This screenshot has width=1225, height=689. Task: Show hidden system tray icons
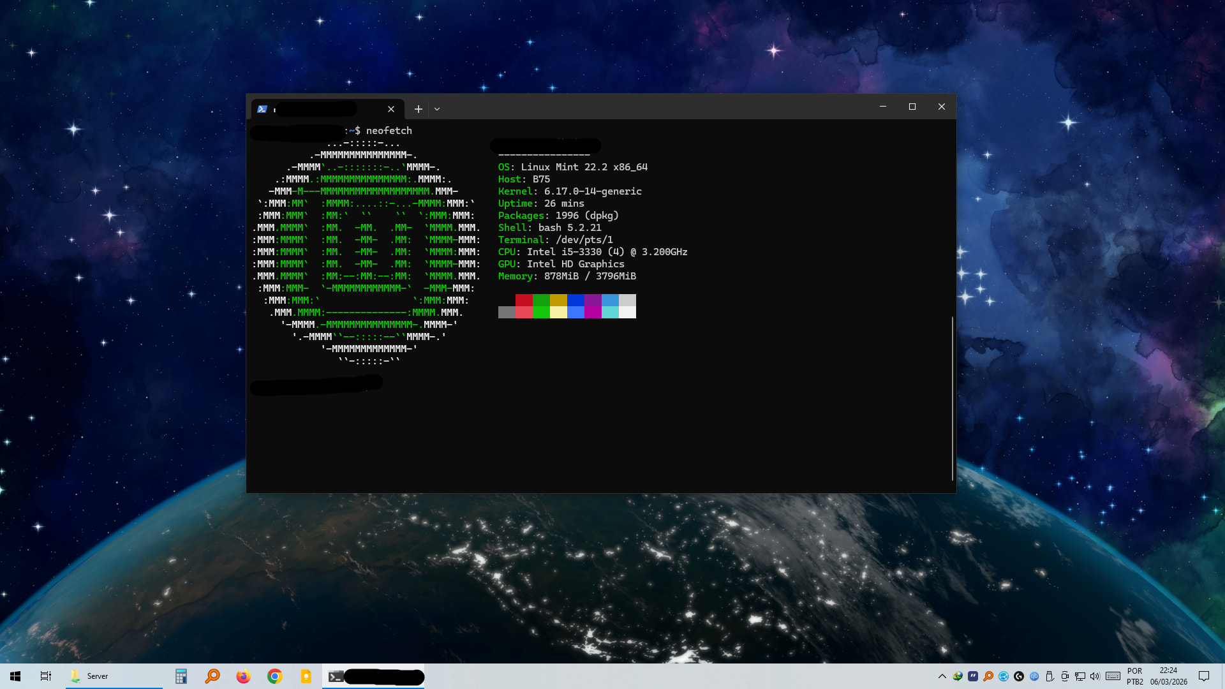pos(942,676)
